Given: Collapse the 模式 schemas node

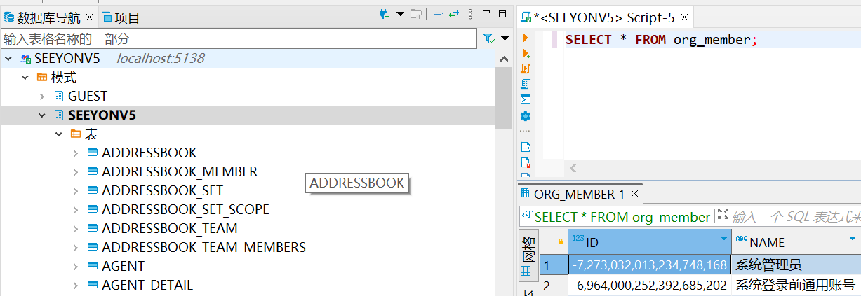Looking at the screenshot, I should 25,78.
